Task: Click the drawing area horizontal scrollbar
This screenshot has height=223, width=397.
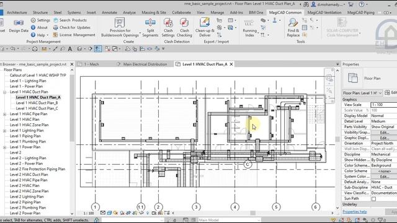Action: pyautogui.click(x=252, y=213)
